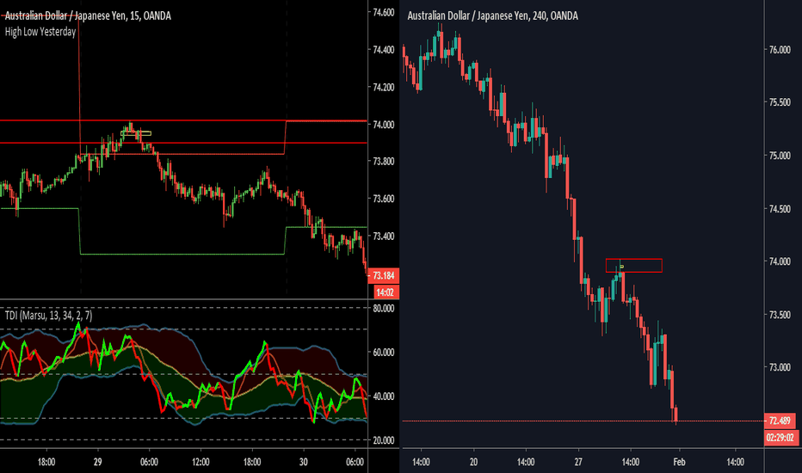Click the 12:00 label on left time axis
This screenshot has width=802, height=473.
(200, 462)
